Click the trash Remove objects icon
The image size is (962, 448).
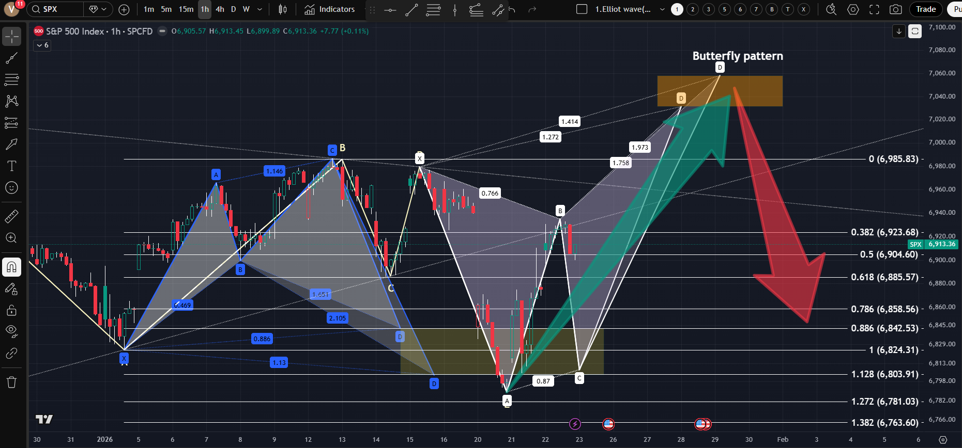pos(11,382)
